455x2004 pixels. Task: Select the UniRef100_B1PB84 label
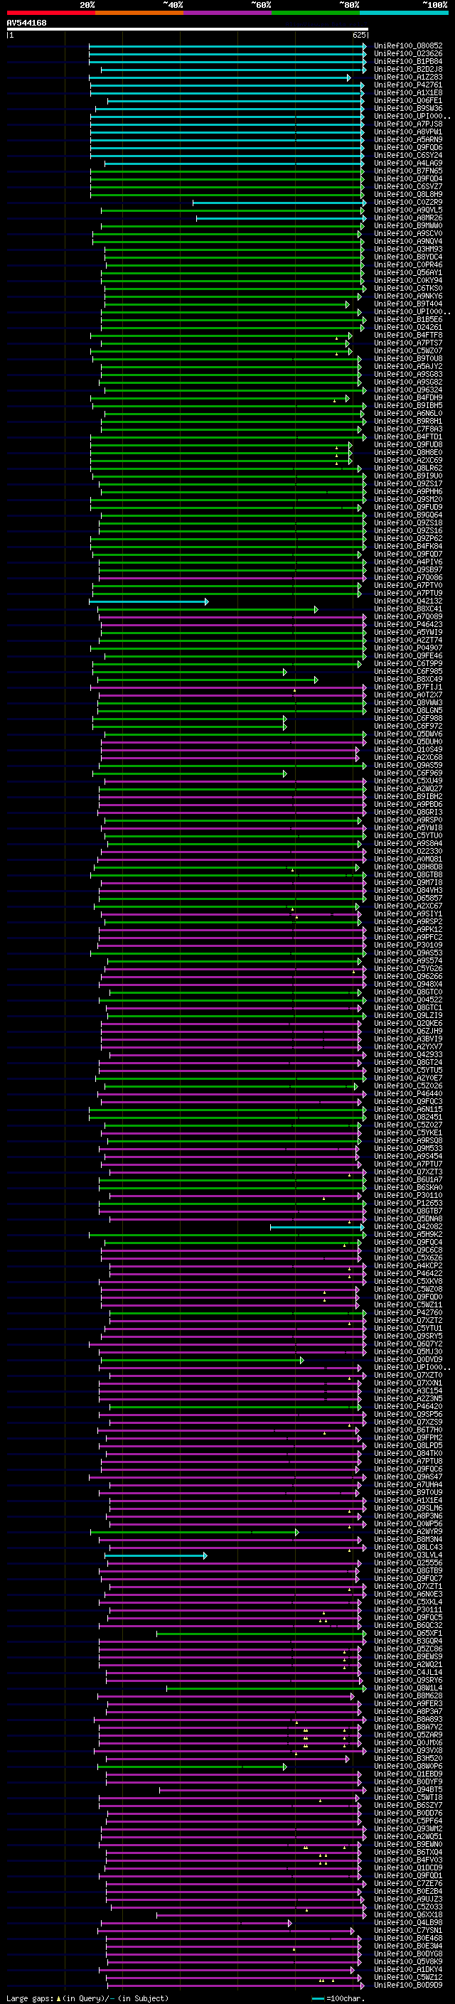[x=408, y=61]
